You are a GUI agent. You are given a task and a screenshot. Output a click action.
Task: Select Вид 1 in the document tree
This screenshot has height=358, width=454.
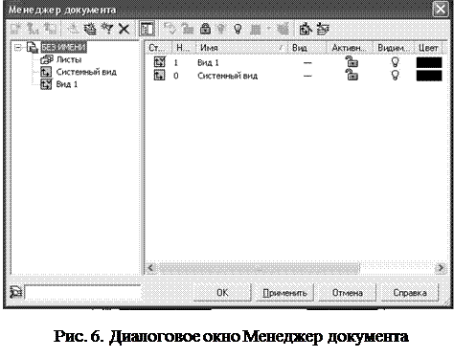[x=67, y=84]
